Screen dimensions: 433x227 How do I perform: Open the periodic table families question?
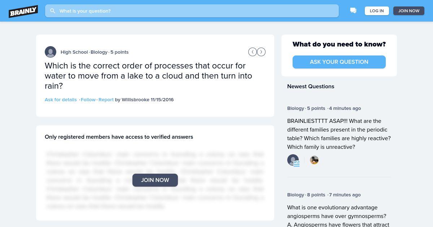pos(339,134)
